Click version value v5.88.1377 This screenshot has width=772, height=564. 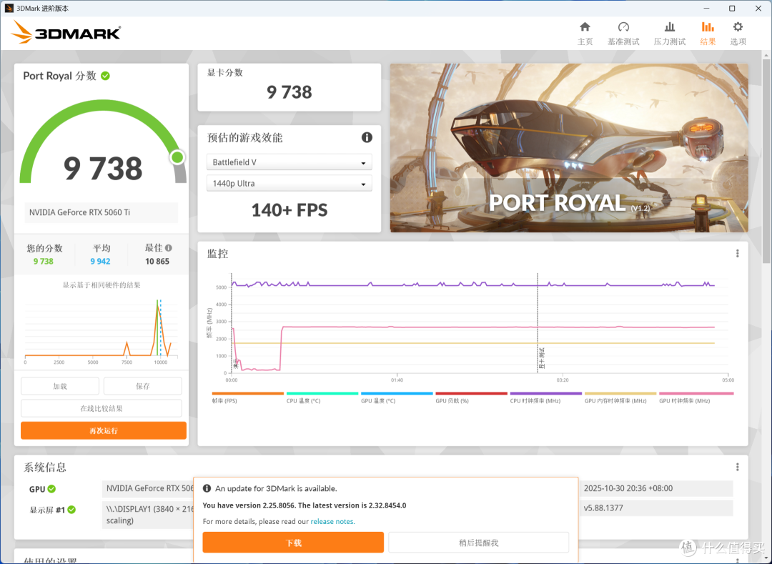603,508
